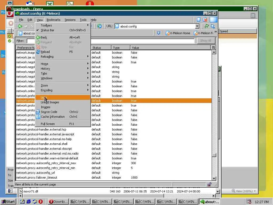Screen dimensions: 273x205
Task: Open View (100%) zoom dropdown in Opera
Action: [244, 191]
